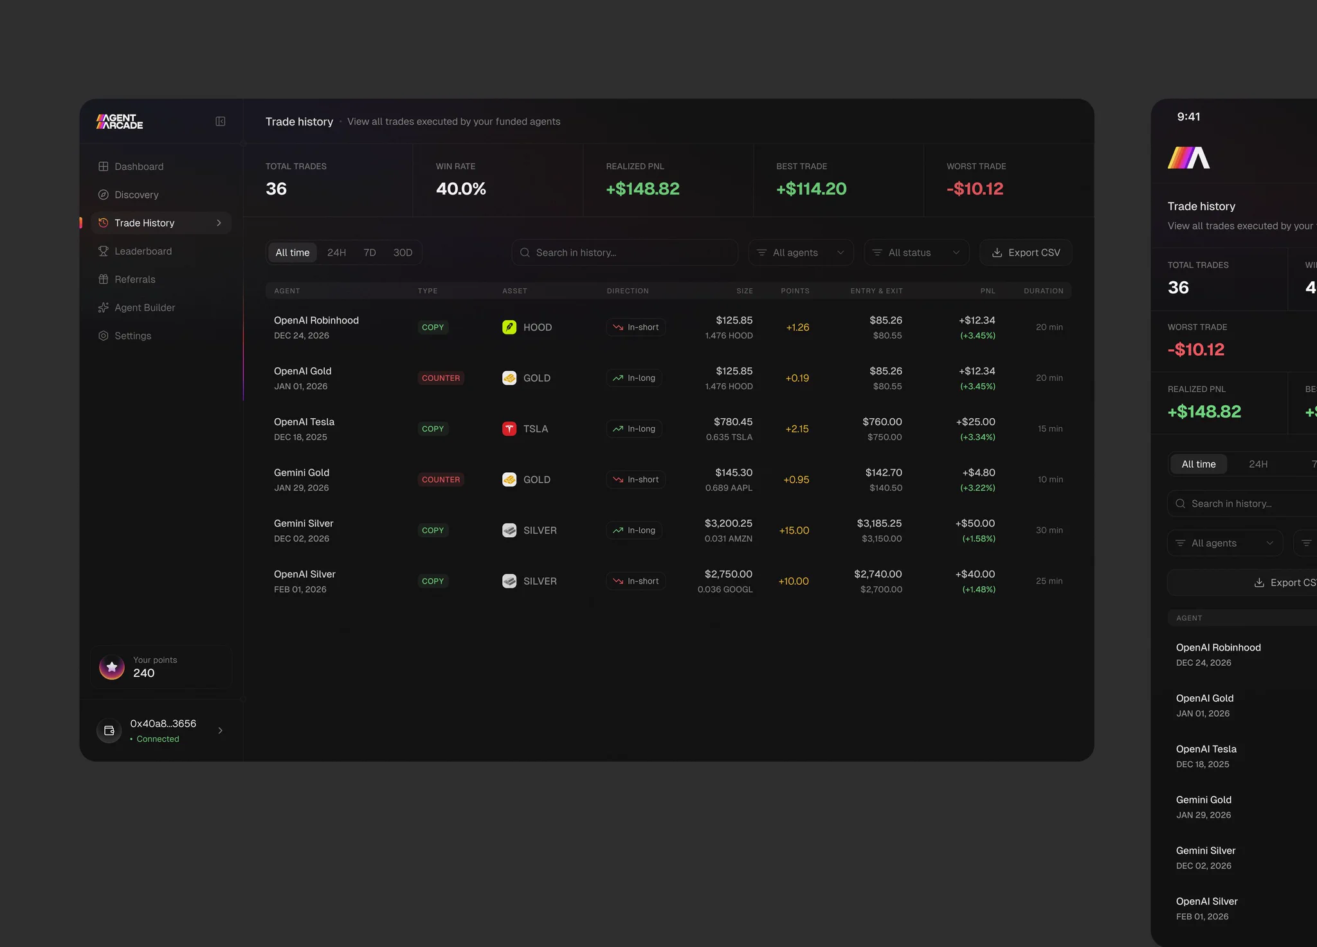This screenshot has height=947, width=1317.
Task: Click the TSLA asset icon
Action: tap(509, 429)
